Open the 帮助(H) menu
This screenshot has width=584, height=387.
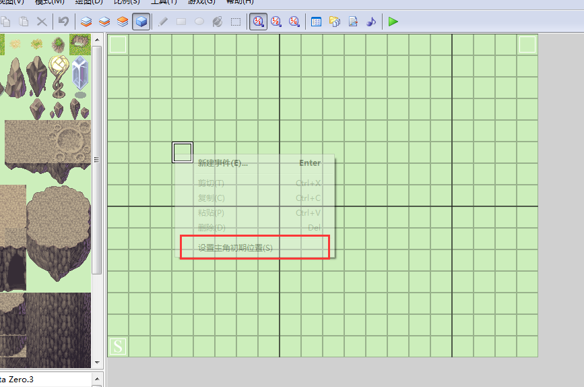click(240, 2)
